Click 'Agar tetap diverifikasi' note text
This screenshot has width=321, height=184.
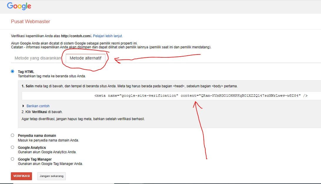pyautogui.click(x=83, y=119)
